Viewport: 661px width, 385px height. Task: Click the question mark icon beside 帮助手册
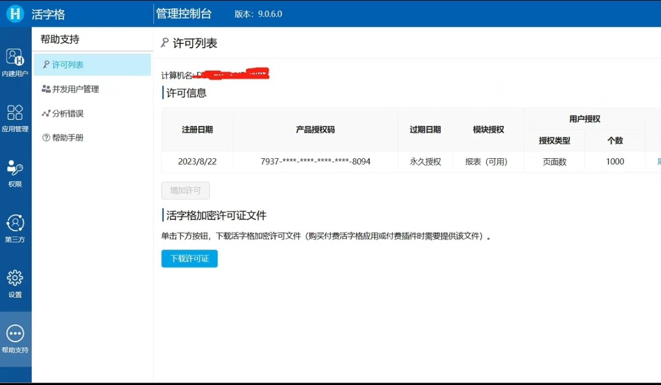(x=46, y=137)
